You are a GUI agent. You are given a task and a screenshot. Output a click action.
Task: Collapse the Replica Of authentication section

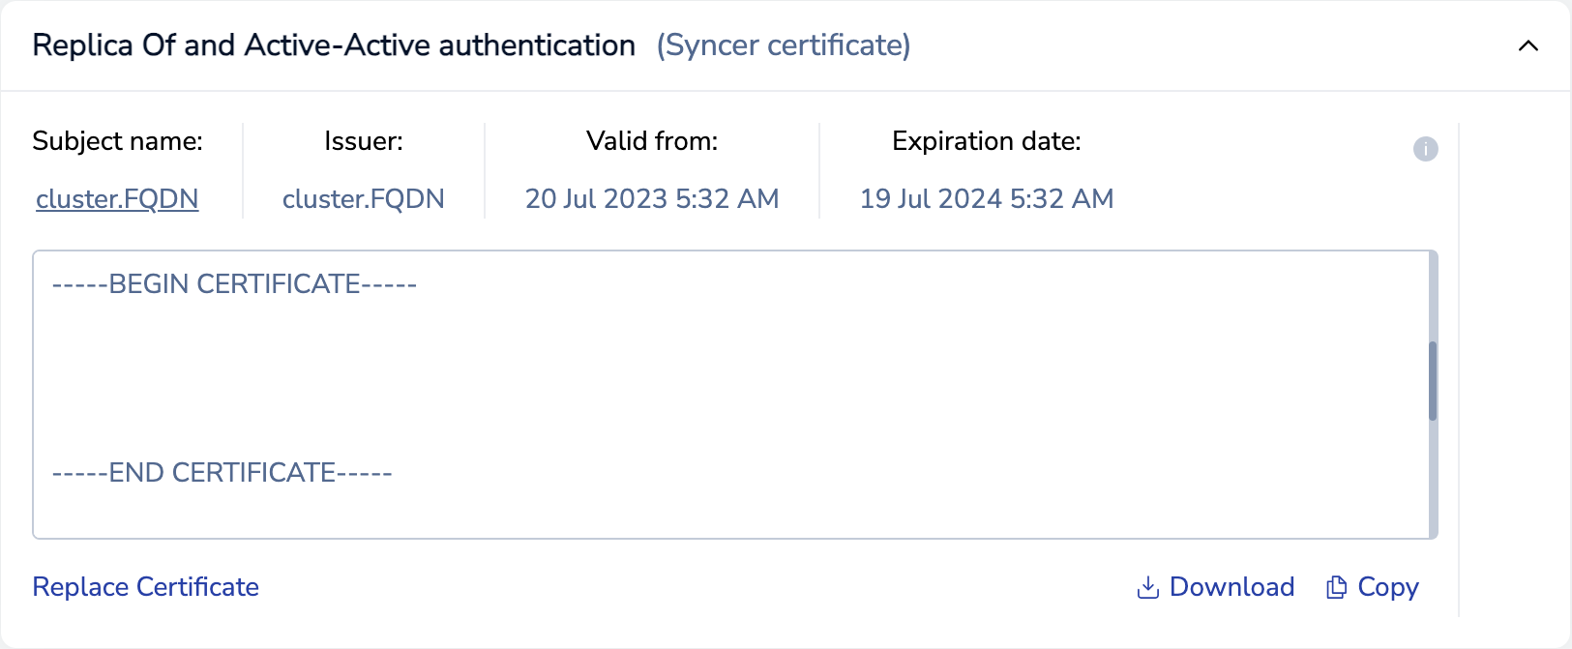click(1528, 45)
